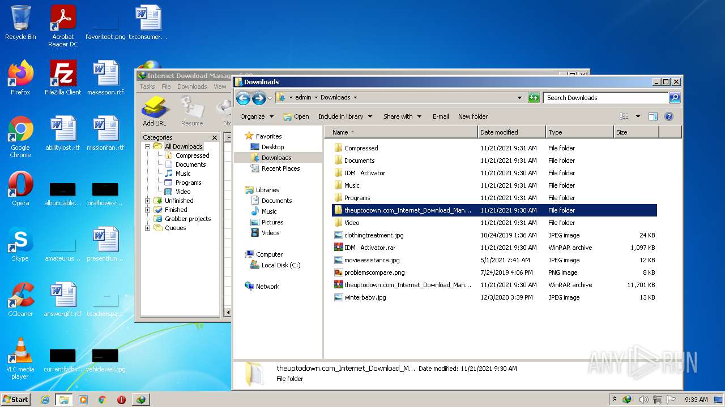Sort by Date modified column header
725x407 pixels.
click(x=512, y=132)
